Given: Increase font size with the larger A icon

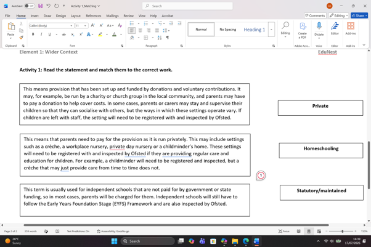Looking at the screenshot, I should 92,25.
